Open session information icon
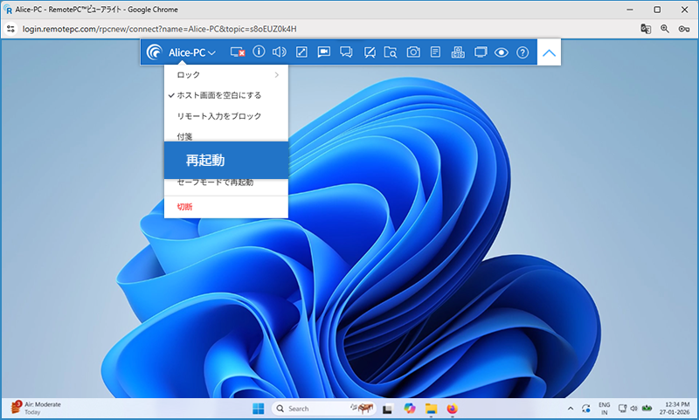This screenshot has width=699, height=420. point(259,52)
